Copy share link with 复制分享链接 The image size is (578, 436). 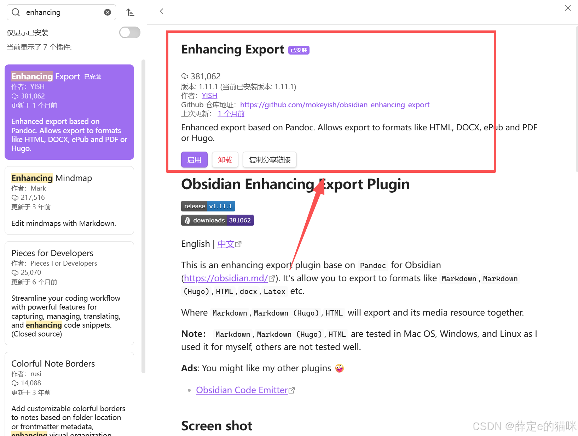pos(270,160)
